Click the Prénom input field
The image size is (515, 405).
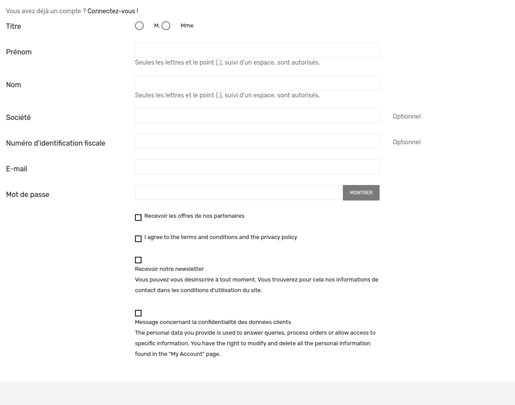(257, 50)
